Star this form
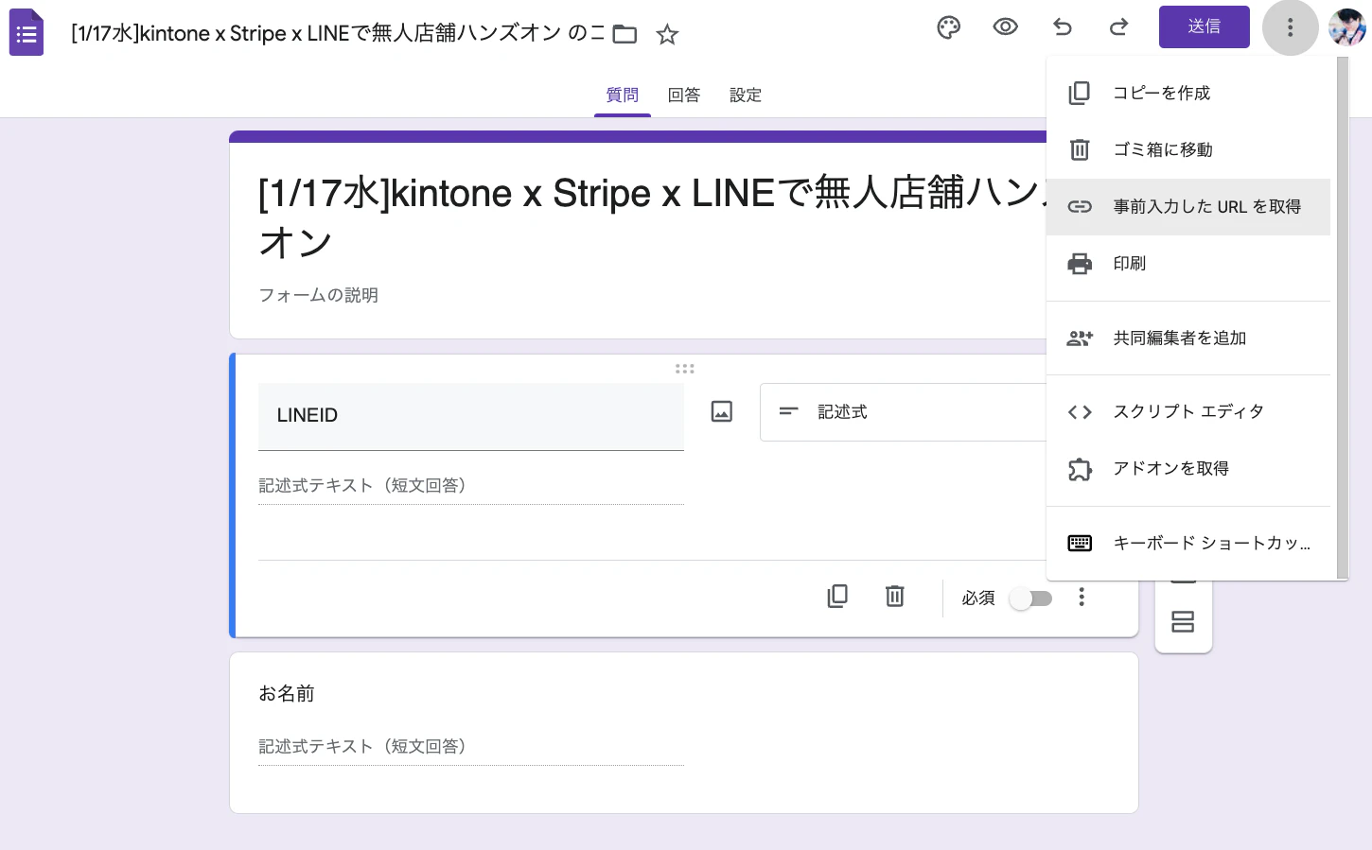Viewport: 1372px width, 850px height. coord(667,34)
